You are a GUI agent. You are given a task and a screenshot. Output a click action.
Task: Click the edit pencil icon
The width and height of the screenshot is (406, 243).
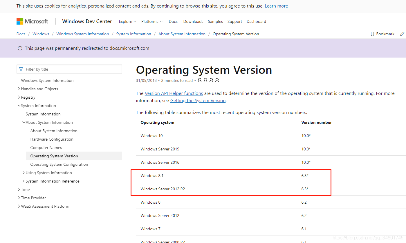click(402, 34)
